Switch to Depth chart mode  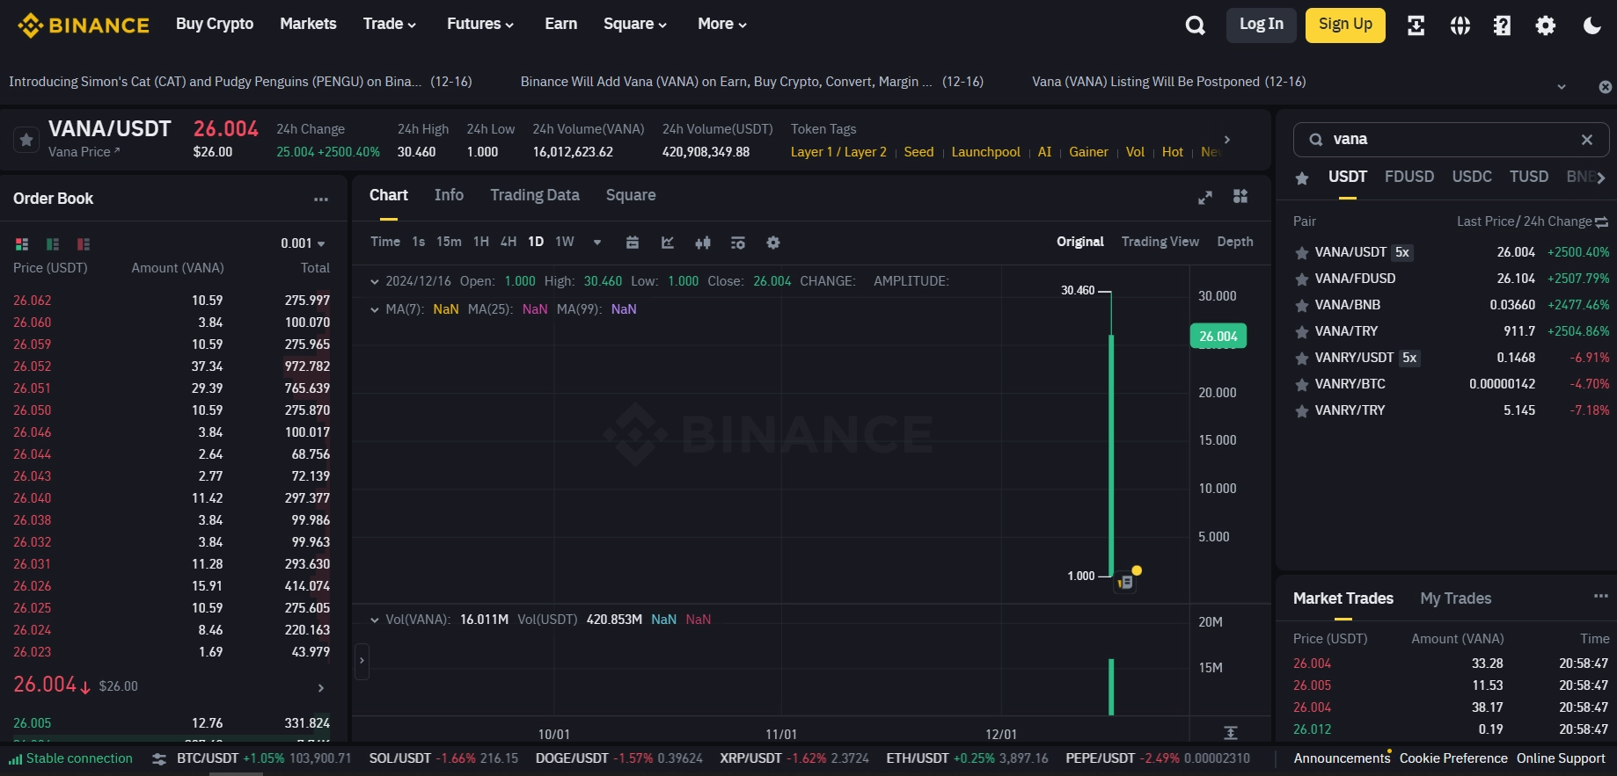point(1235,242)
